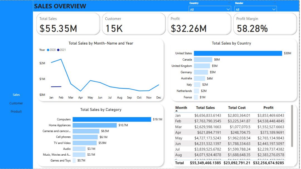Select the Canada sales bar
This screenshot has height=169, width=301.
coord(203,60)
